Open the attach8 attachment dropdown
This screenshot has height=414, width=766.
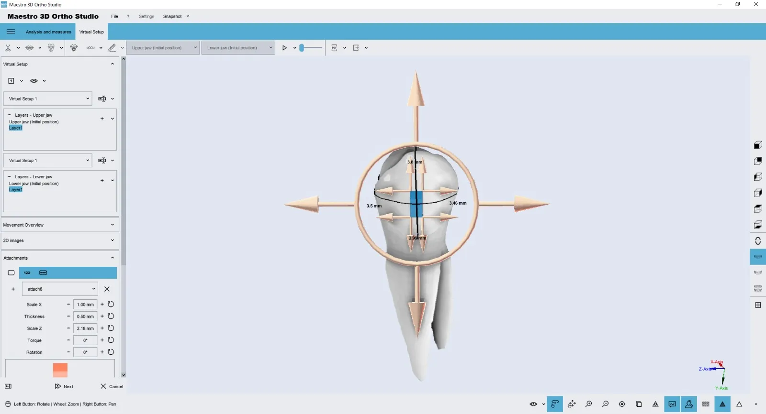60,289
